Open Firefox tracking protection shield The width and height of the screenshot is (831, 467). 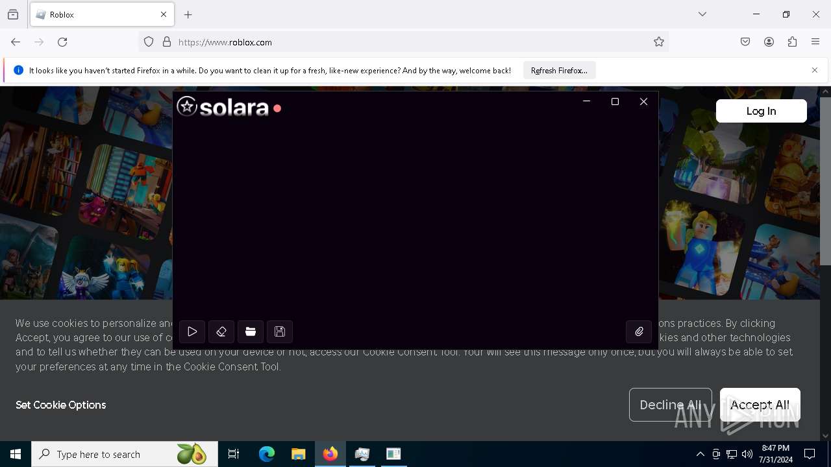pos(149,42)
